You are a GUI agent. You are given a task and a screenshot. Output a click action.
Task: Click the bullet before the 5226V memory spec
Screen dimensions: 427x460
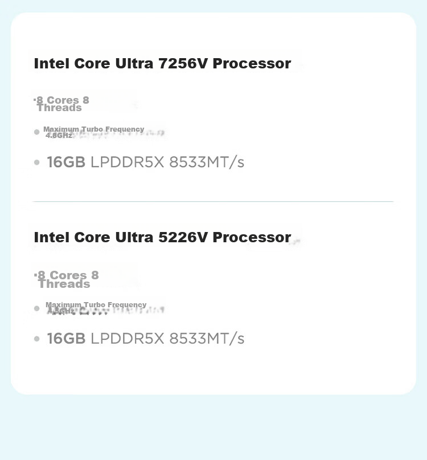coord(36,339)
